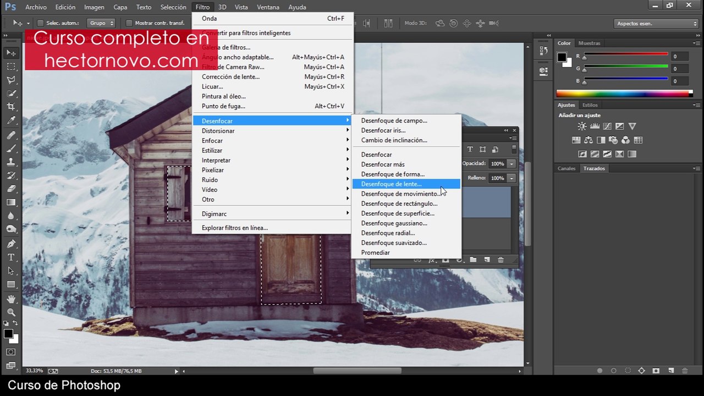This screenshot has height=396, width=704.
Task: Add a Vibrance adjustment
Action: tap(632, 127)
